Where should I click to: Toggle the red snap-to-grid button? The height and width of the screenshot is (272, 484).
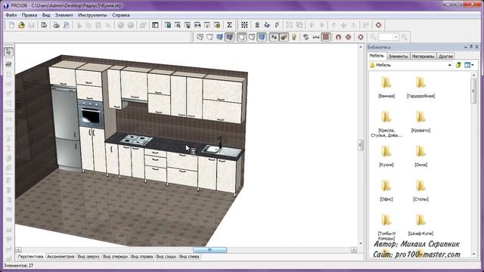coord(326,37)
